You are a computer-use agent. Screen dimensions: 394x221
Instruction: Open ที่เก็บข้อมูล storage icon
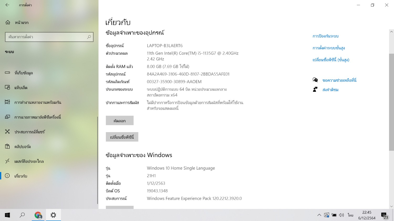point(7,73)
